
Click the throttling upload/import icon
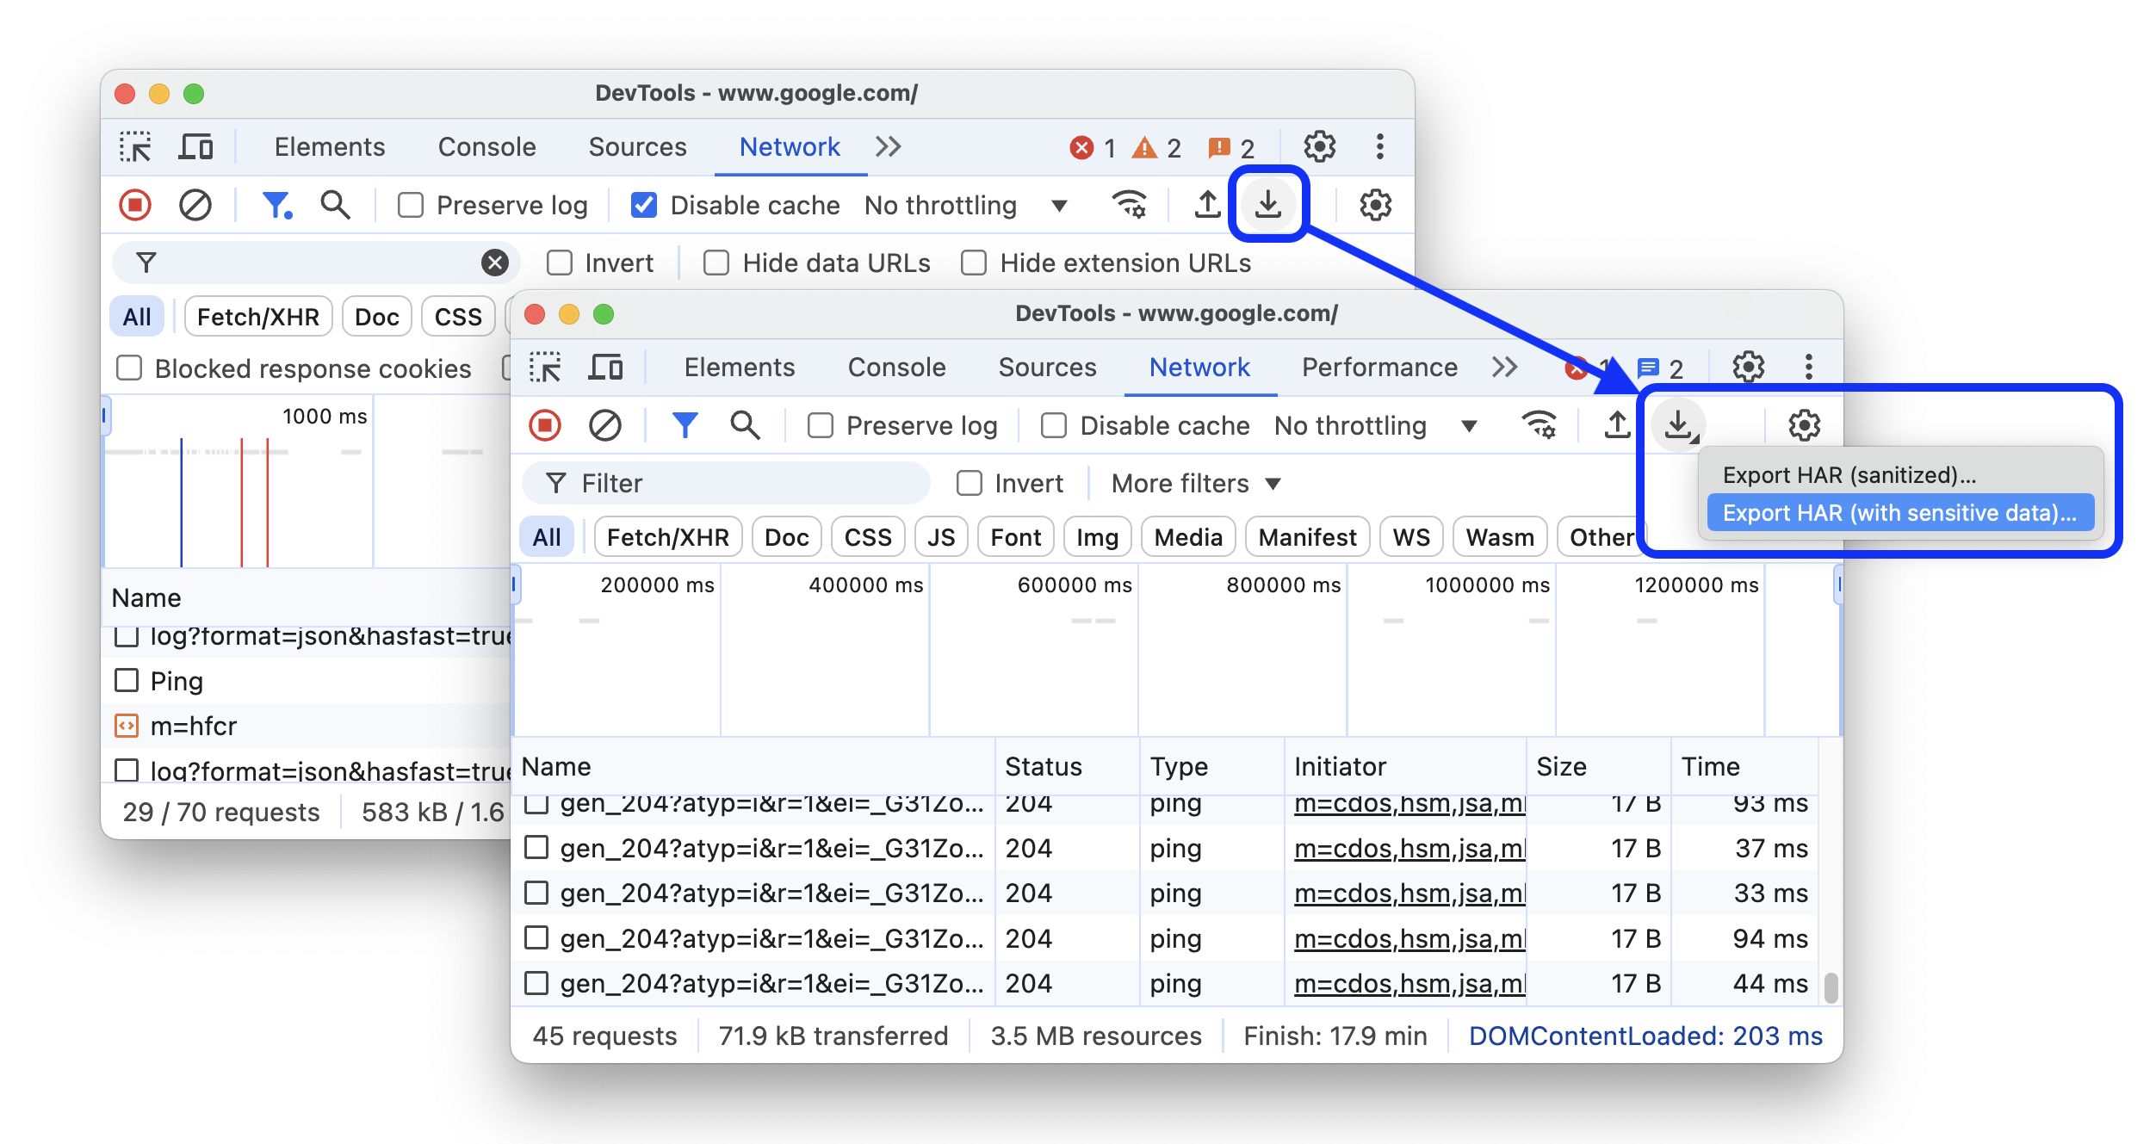click(1615, 425)
